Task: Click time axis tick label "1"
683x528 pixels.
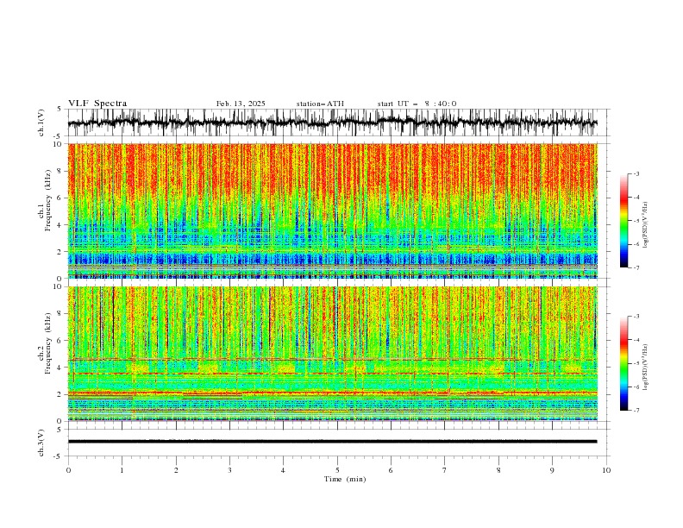Action: (x=122, y=470)
